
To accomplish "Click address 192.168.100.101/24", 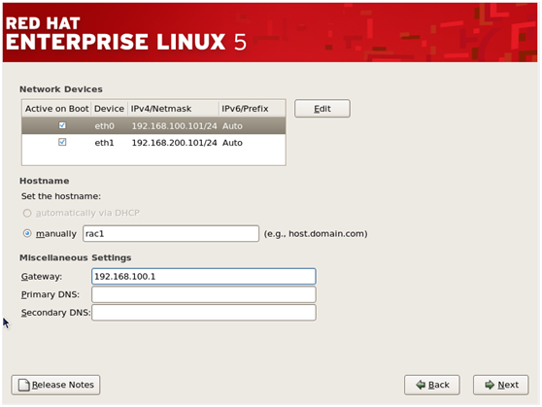I will tap(174, 126).
